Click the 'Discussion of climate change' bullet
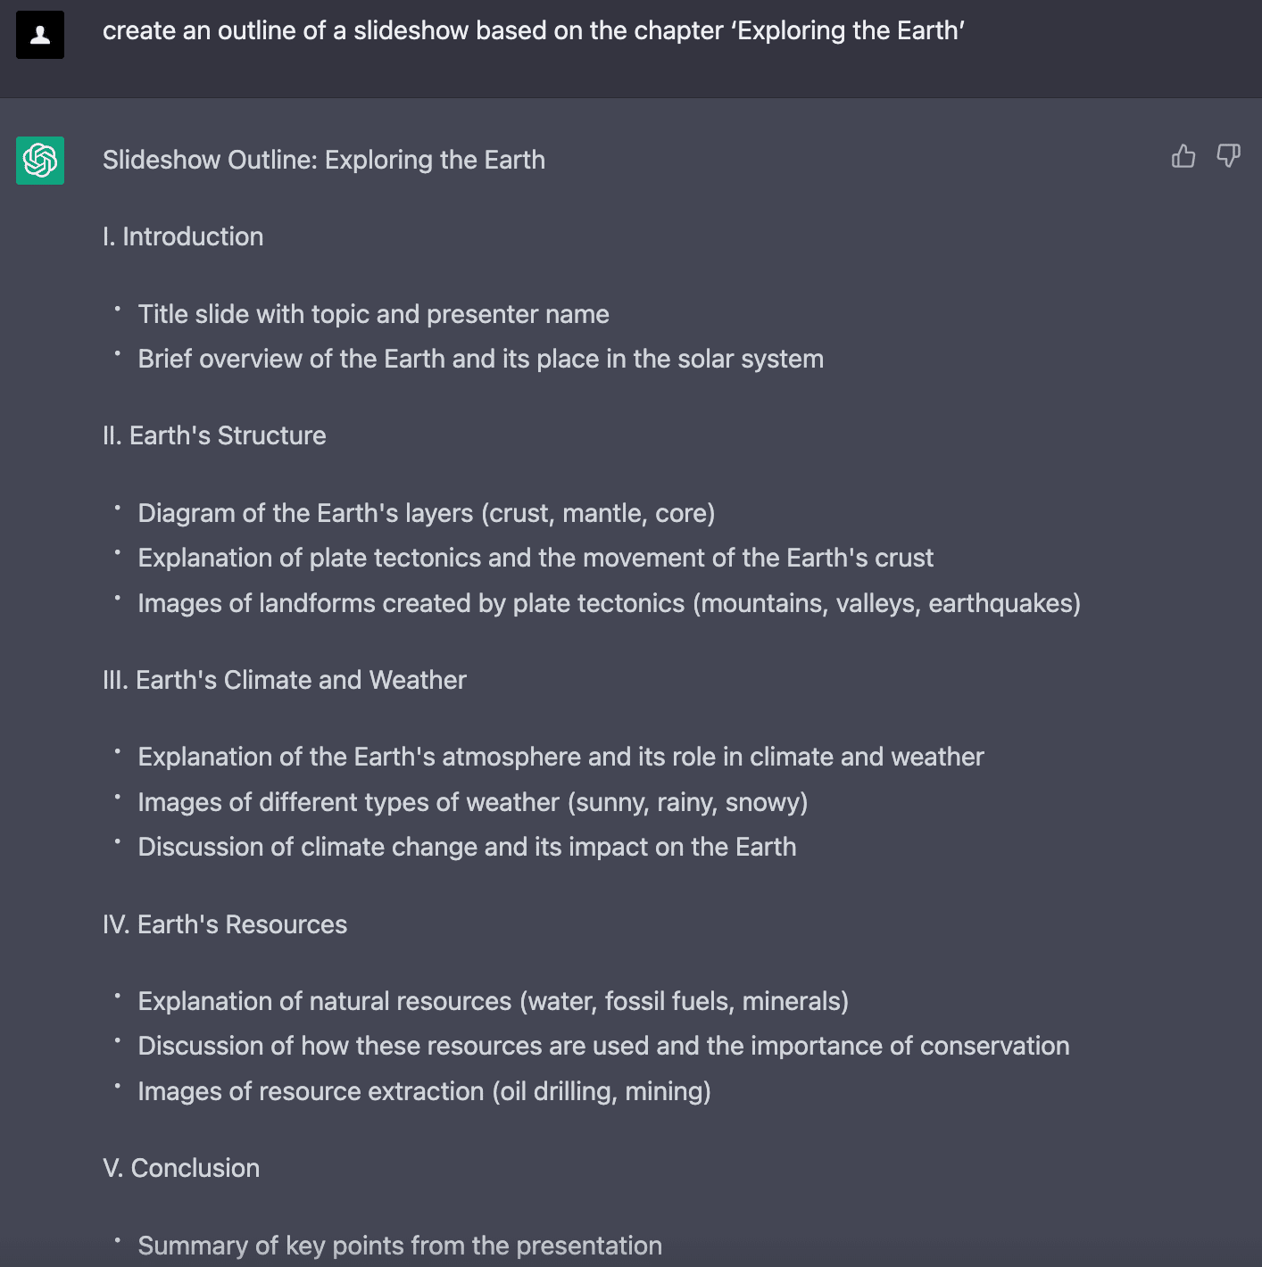Image resolution: width=1262 pixels, height=1267 pixels. 467,847
